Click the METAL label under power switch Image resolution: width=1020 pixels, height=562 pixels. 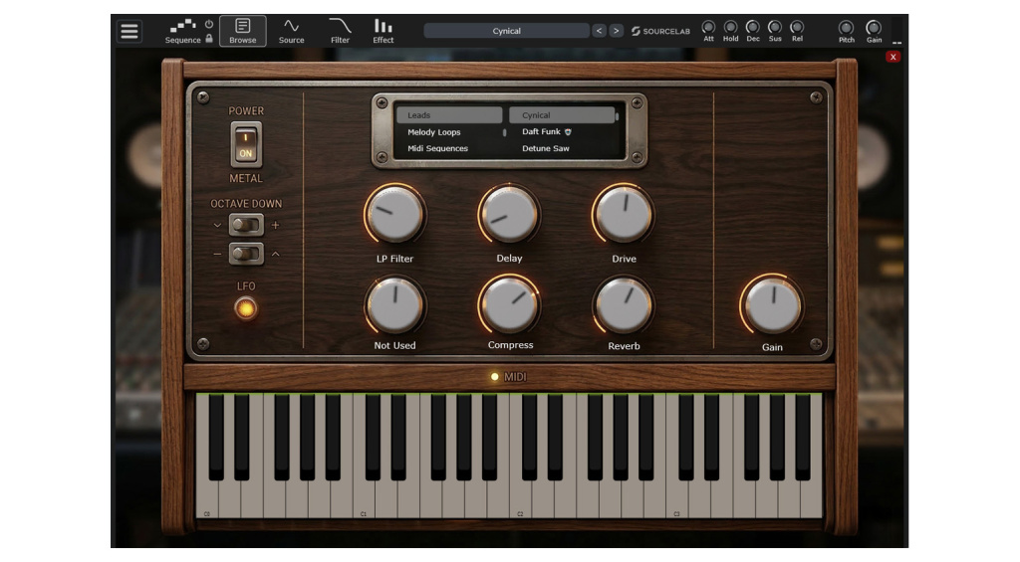tap(246, 178)
